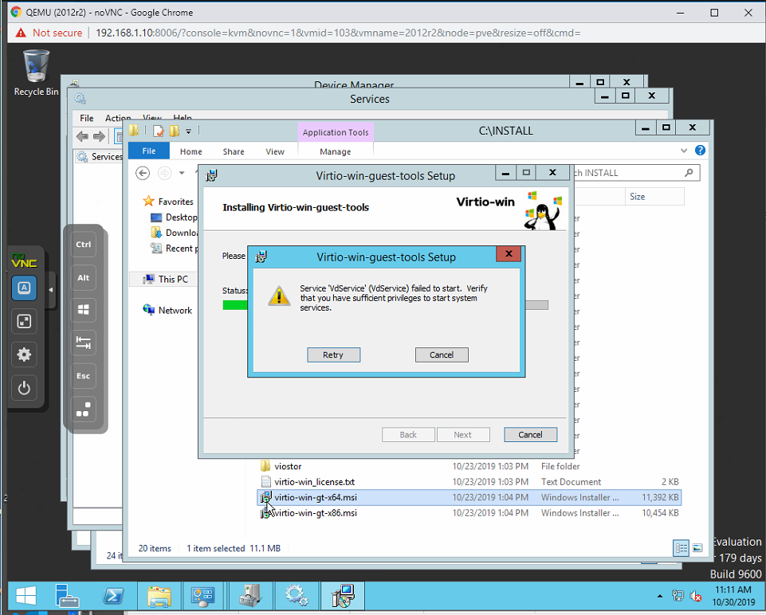766x615 pixels.
Task: Open the Quick Access Toolbar dropdown arrow
Action: (x=189, y=131)
